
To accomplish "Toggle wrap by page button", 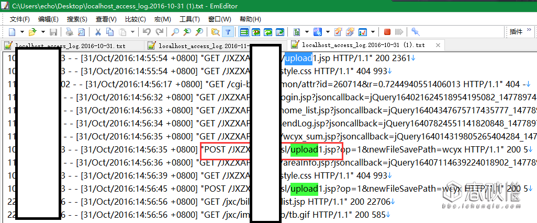I will point(280,32).
